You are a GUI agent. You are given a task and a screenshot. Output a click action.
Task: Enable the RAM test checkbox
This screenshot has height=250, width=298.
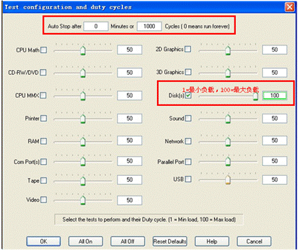click(x=44, y=141)
